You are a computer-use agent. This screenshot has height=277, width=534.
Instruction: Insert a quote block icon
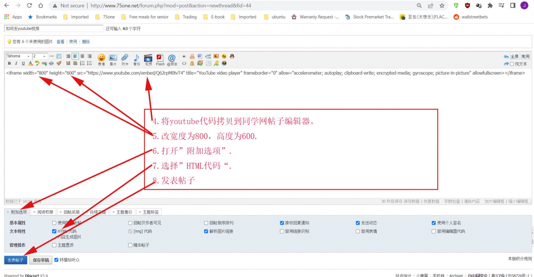[x=184, y=56]
